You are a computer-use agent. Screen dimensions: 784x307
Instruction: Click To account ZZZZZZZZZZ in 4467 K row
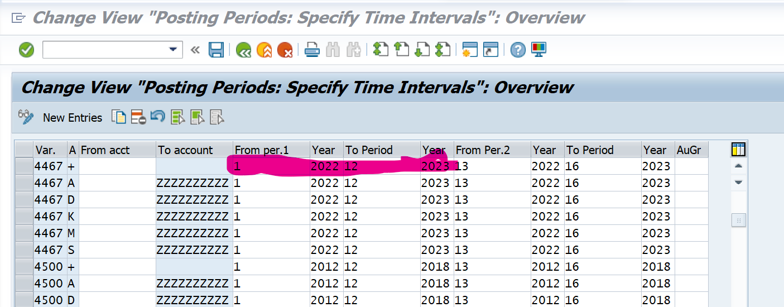(x=194, y=217)
